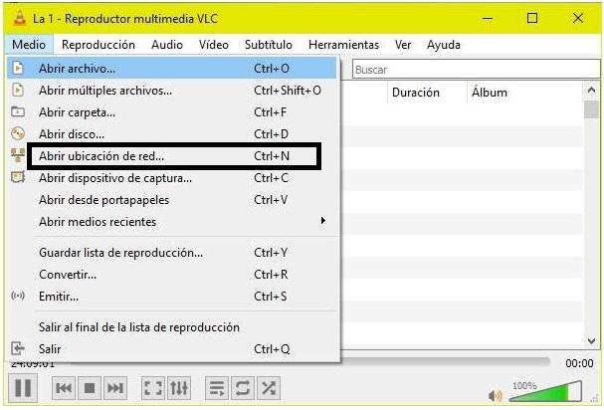Select Abrir archivo... menu entry

[x=172, y=69]
